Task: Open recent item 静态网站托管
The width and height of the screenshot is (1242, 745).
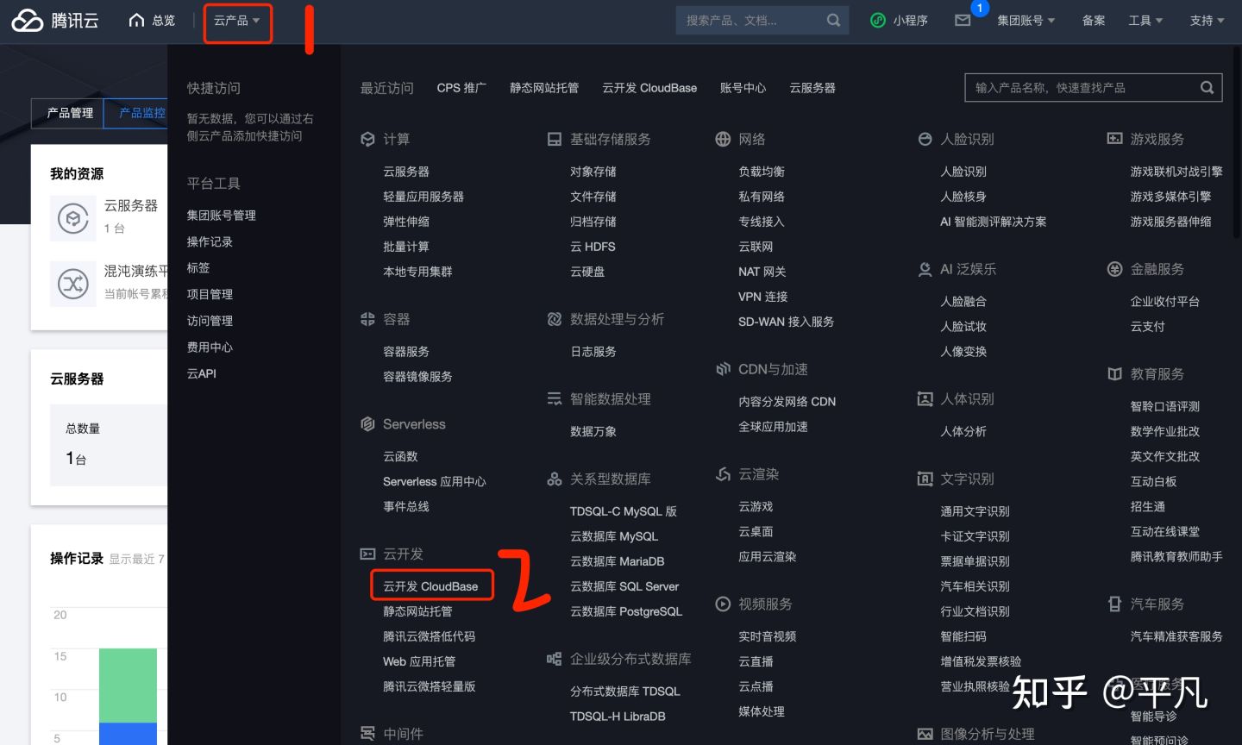Action: click(544, 88)
